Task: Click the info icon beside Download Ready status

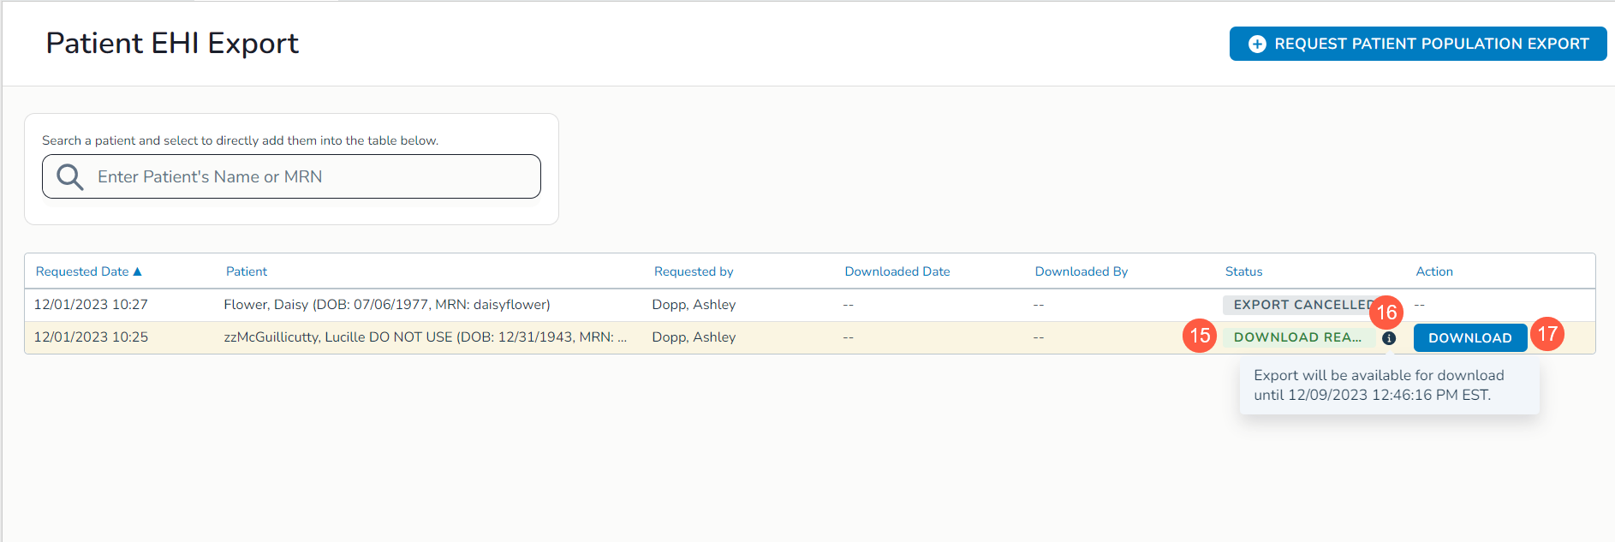Action: 1389,338
